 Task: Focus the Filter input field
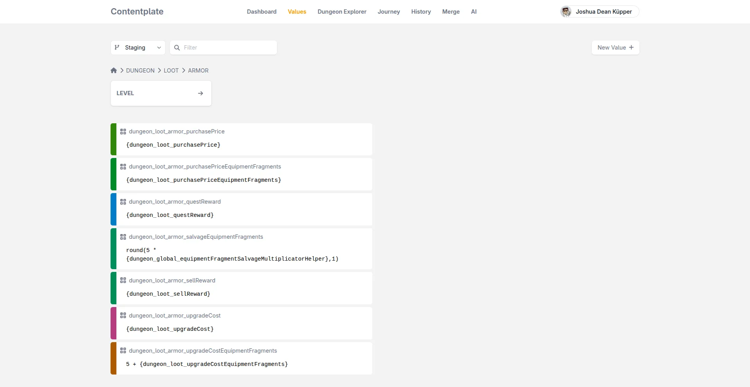tap(223, 48)
